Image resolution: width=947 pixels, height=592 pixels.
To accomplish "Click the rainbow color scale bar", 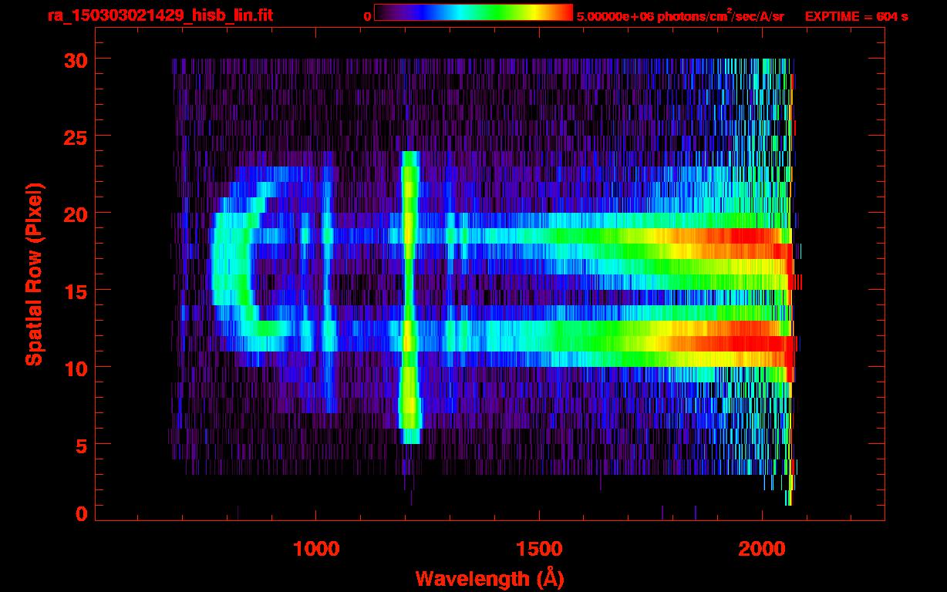I will [x=473, y=13].
